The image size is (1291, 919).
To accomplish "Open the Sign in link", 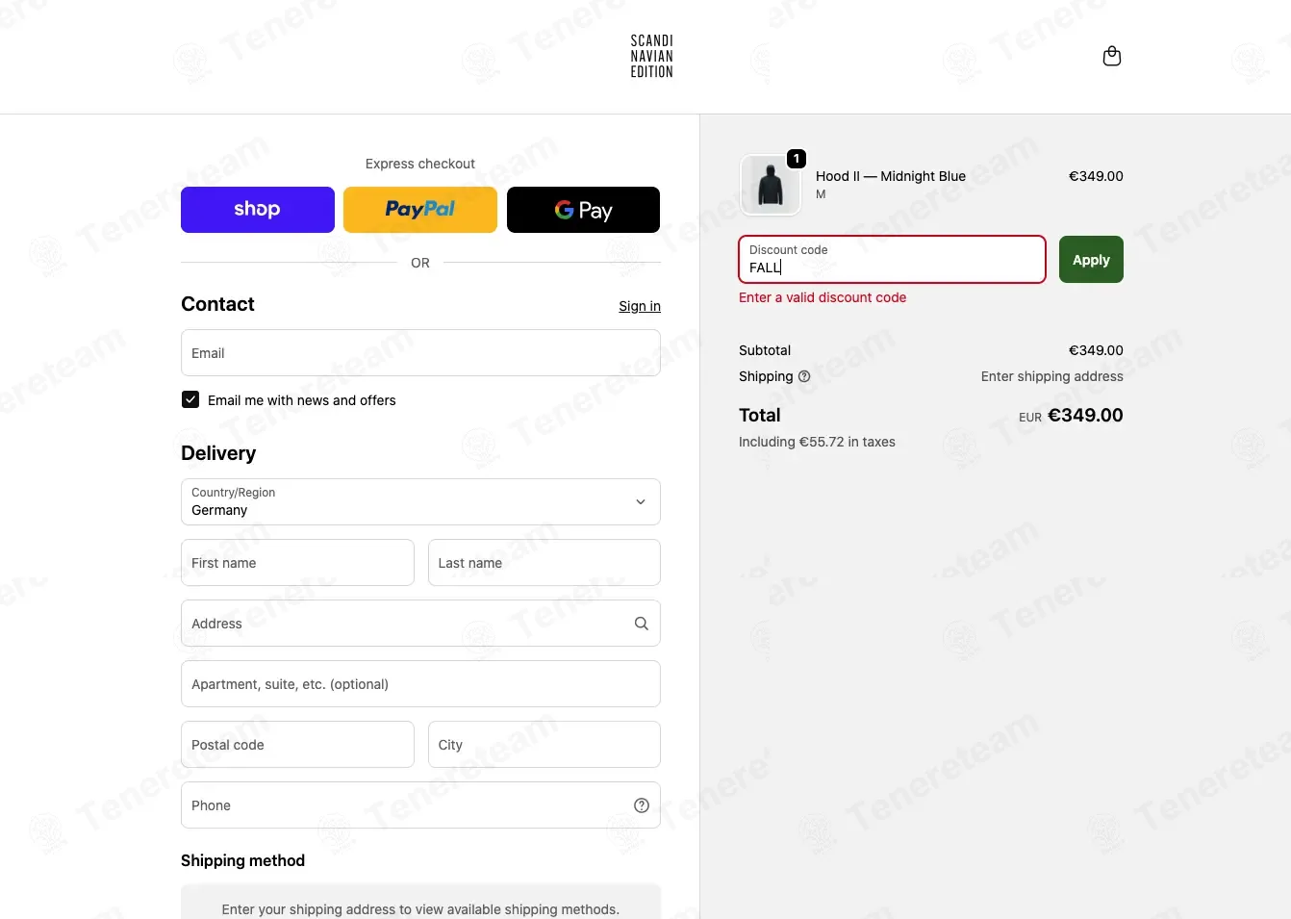I will (x=640, y=306).
